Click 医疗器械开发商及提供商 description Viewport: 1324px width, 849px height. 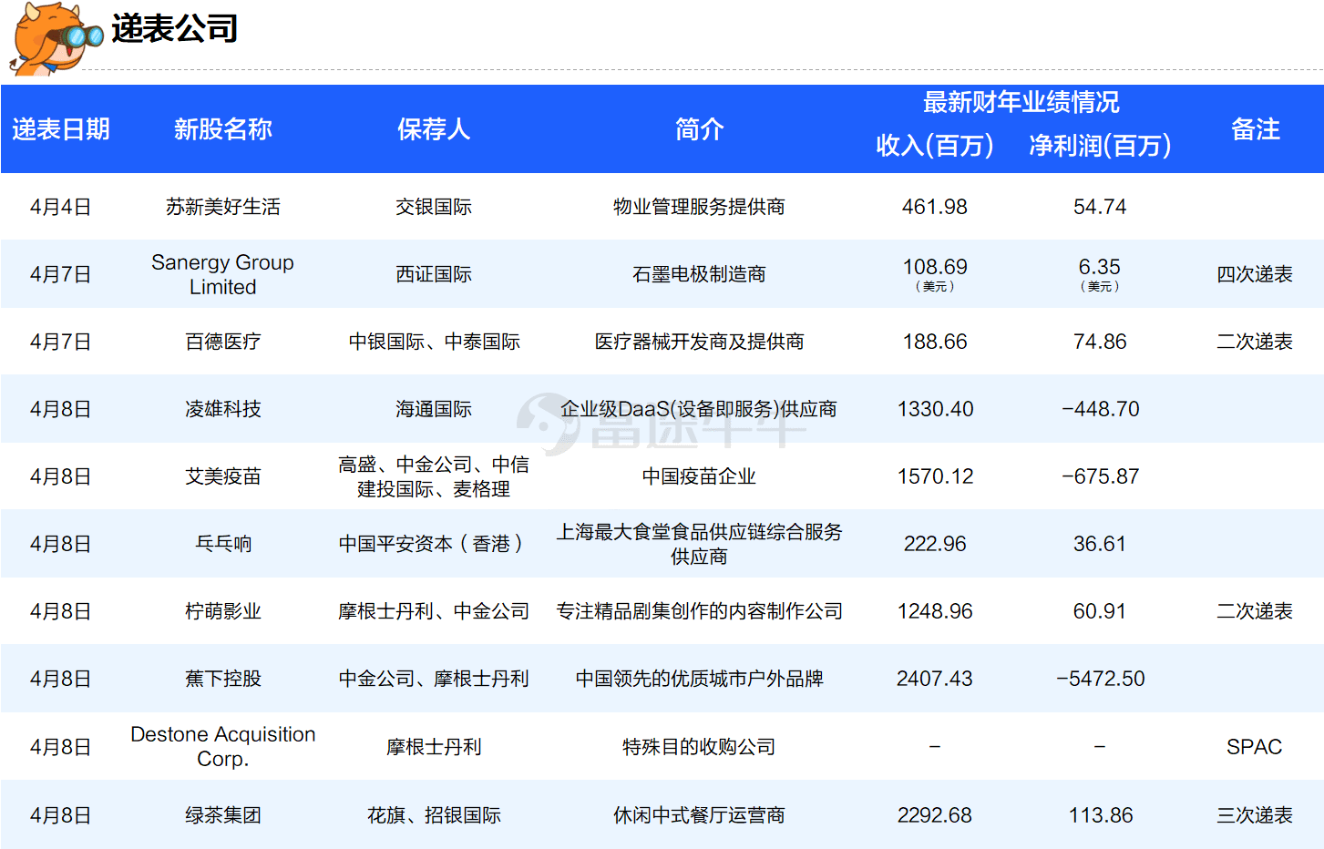[699, 342]
